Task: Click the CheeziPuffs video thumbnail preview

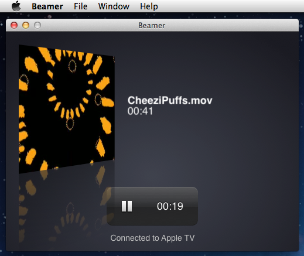Action: (66, 109)
